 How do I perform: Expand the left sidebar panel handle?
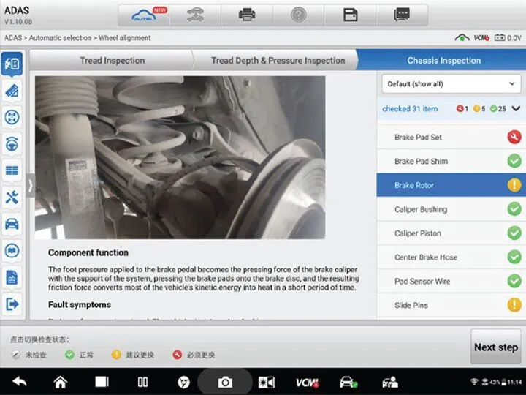[x=31, y=185]
